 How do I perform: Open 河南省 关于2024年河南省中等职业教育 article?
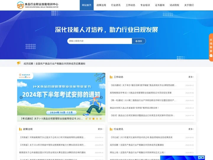pyautogui.click(x=52, y=145)
